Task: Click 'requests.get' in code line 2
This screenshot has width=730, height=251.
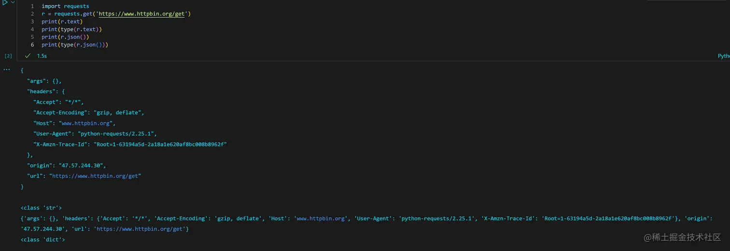Action: pyautogui.click(x=73, y=14)
